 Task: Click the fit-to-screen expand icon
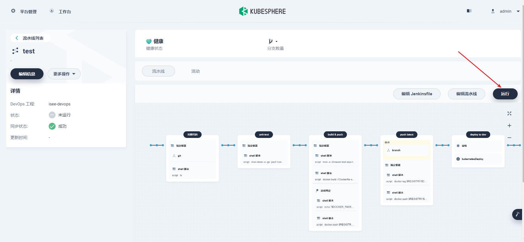click(x=509, y=113)
